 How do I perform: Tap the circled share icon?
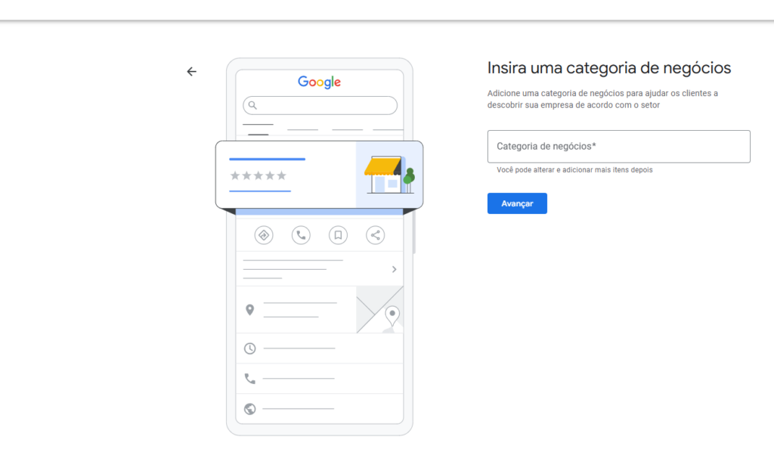375,235
